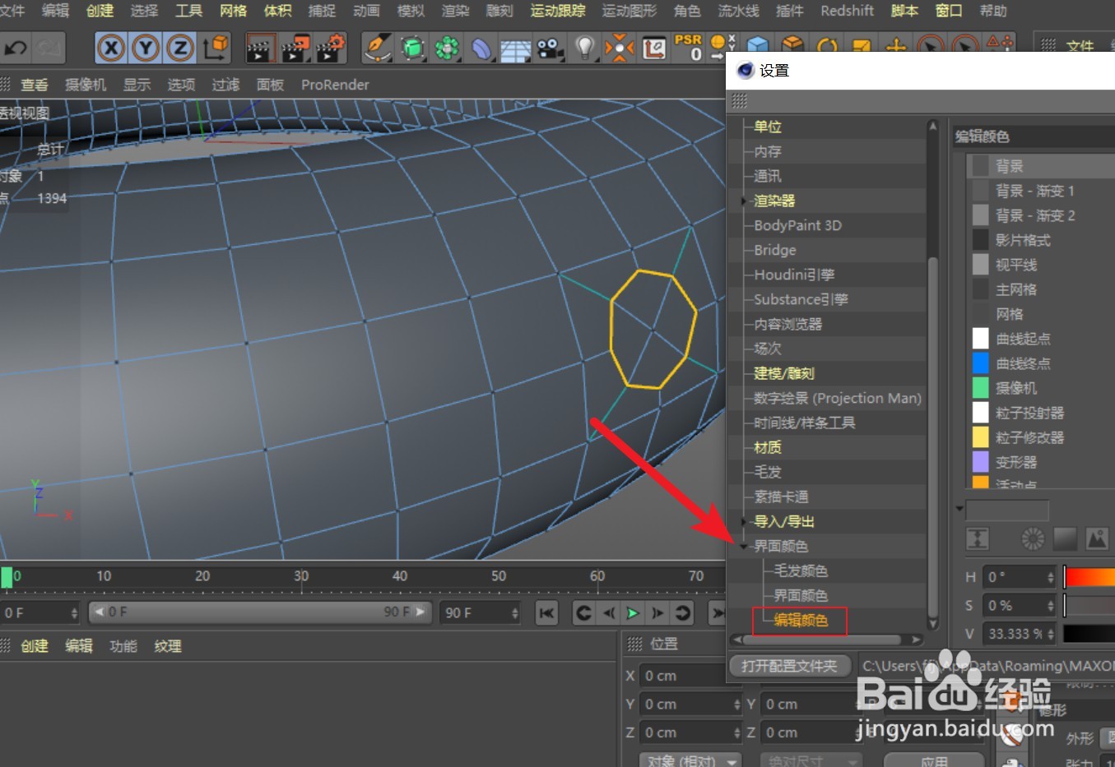Click the 0 F current frame field
The image size is (1115, 767).
pyautogui.click(x=39, y=612)
